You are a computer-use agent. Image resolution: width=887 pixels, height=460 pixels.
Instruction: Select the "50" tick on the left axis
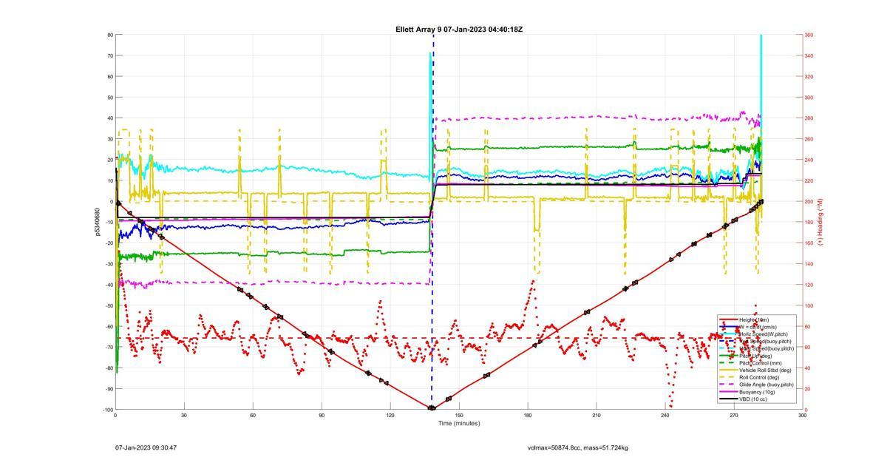pos(109,98)
